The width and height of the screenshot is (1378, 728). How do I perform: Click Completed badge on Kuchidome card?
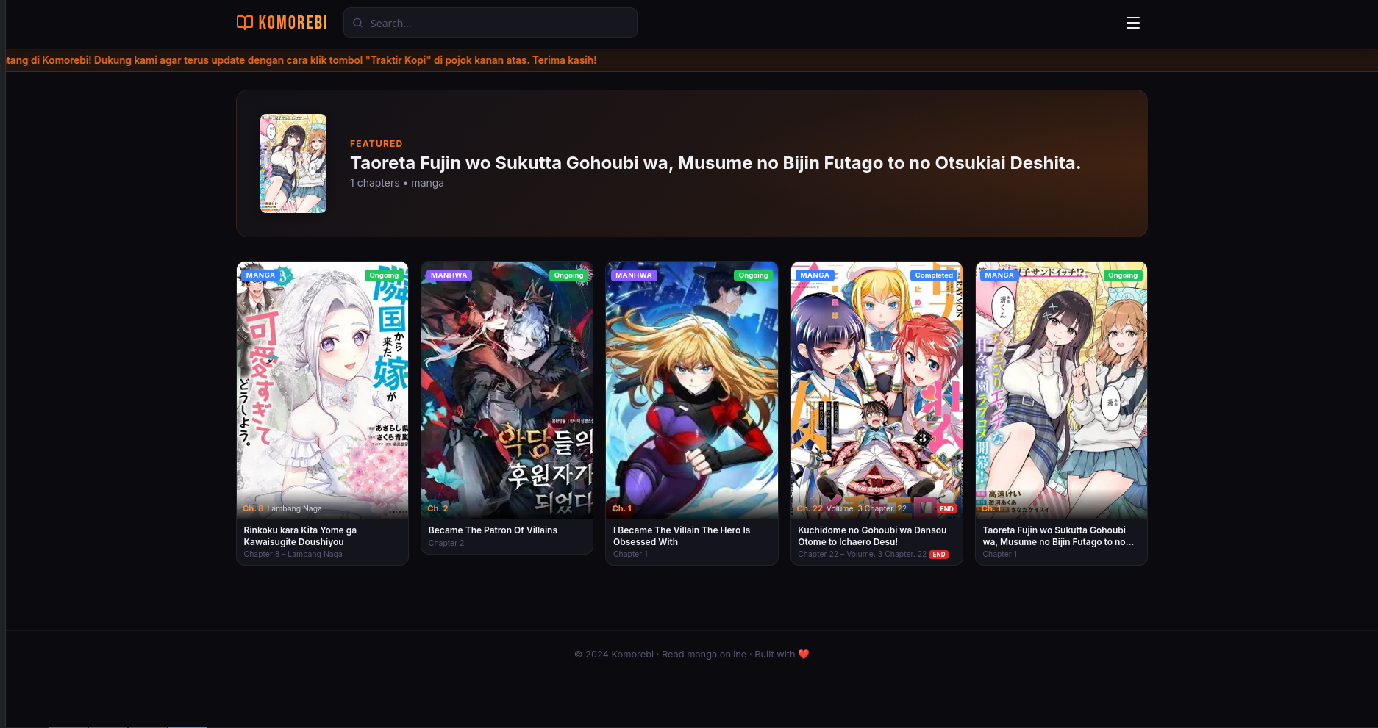934,275
